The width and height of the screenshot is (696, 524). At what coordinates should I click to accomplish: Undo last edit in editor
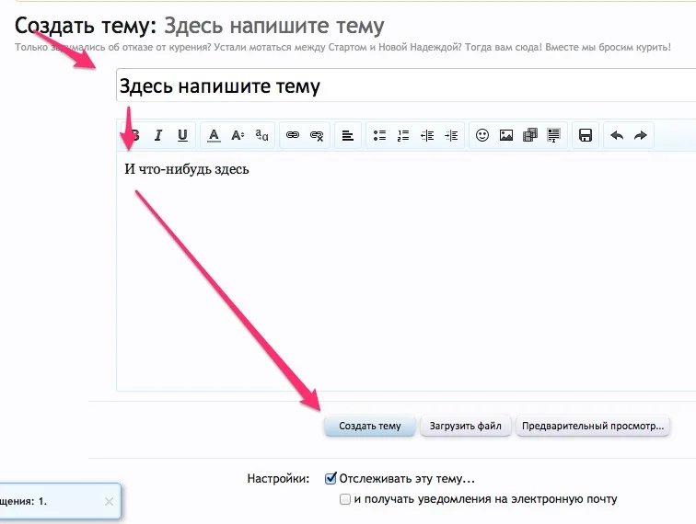click(x=617, y=135)
